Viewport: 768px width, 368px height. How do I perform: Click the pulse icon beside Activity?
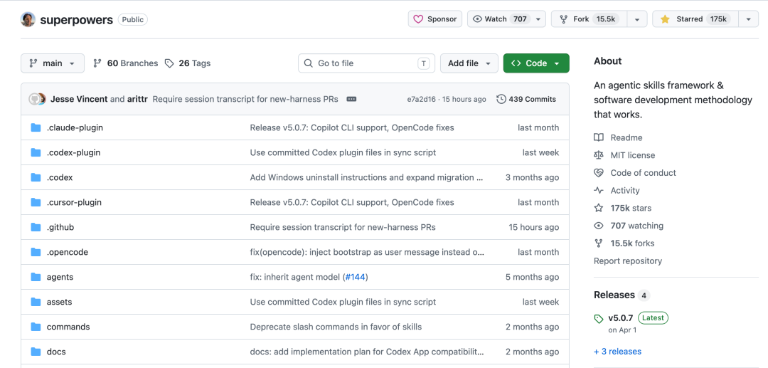599,191
